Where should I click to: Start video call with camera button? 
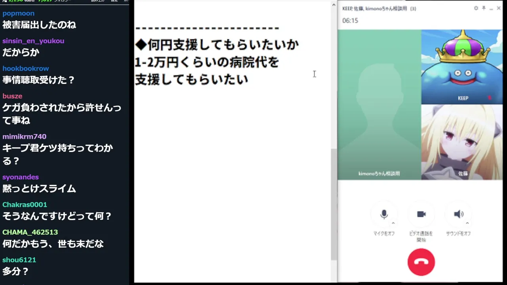click(x=421, y=214)
